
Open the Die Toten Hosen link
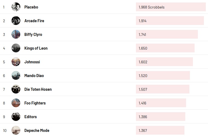point(38,89)
